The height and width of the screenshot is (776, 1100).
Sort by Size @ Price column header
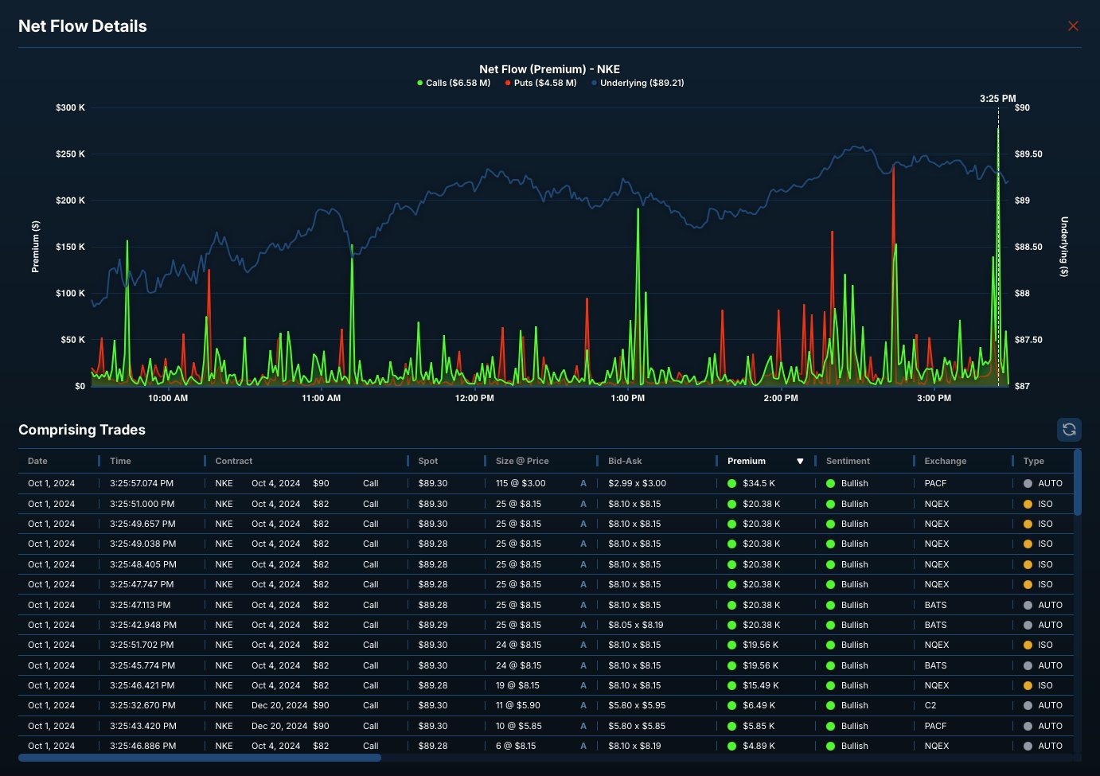[x=522, y=461]
